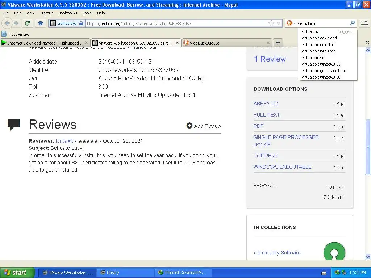Bookmark this page with the star icon
Image resolution: width=371 pixels, height=278 pixels.
coord(271,23)
